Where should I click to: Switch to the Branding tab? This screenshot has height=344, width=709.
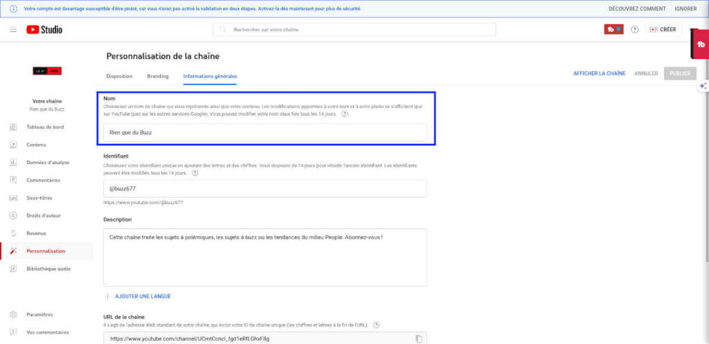point(158,76)
